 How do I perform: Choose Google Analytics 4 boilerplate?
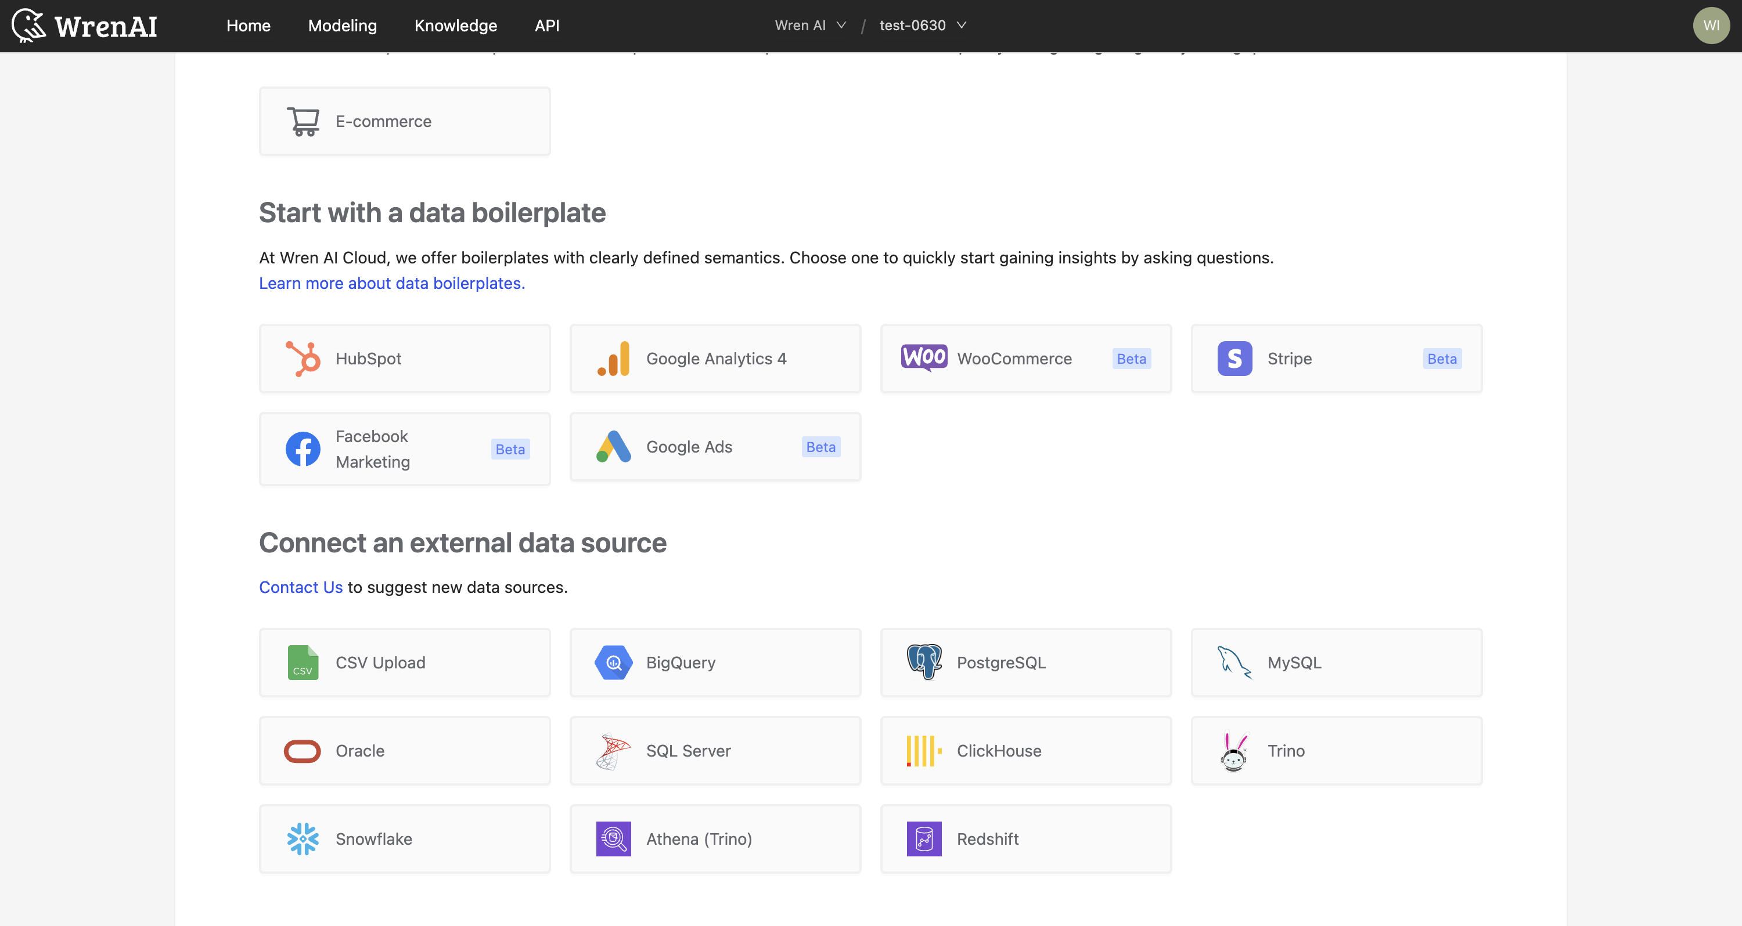pos(715,359)
